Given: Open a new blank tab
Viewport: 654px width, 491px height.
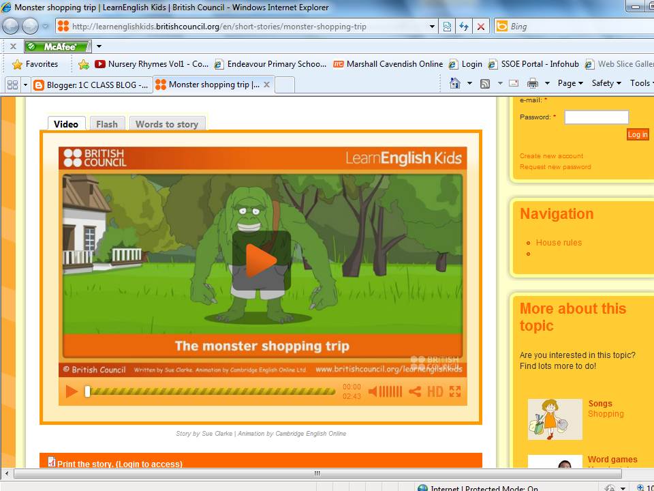Looking at the screenshot, I should [x=285, y=85].
